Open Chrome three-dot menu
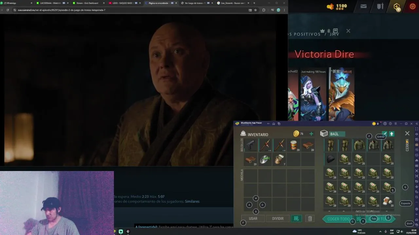The width and height of the screenshot is (419, 235). pyautogui.click(x=284, y=10)
